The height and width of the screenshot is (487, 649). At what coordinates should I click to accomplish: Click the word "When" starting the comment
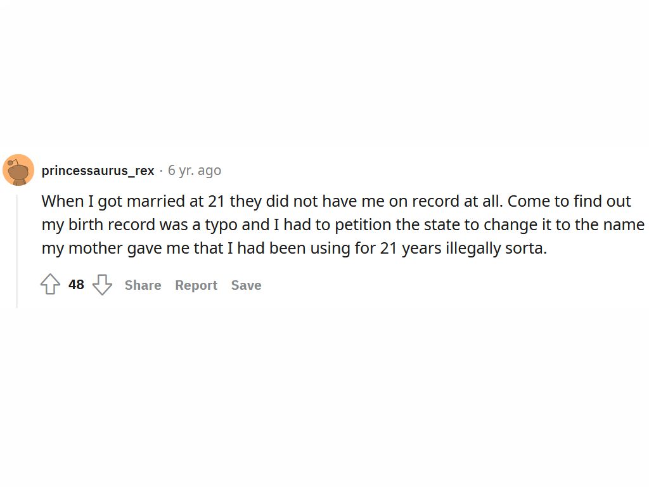click(62, 202)
